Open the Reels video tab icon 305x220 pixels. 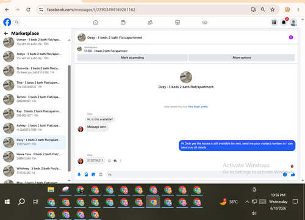click(123, 23)
